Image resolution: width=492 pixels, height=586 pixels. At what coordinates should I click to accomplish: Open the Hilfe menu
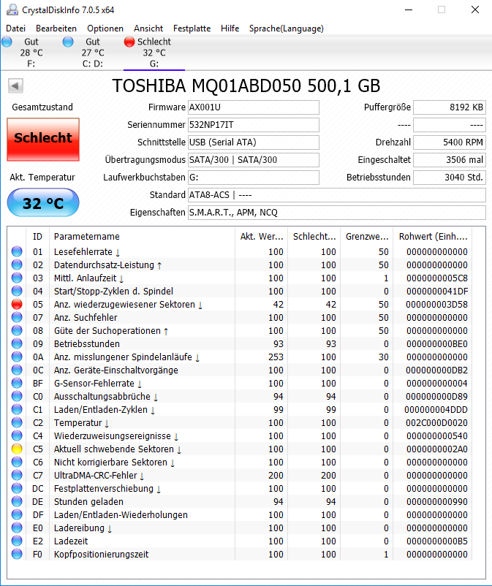[x=230, y=28]
